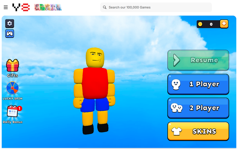Click the Y8 logo

click(x=21, y=7)
